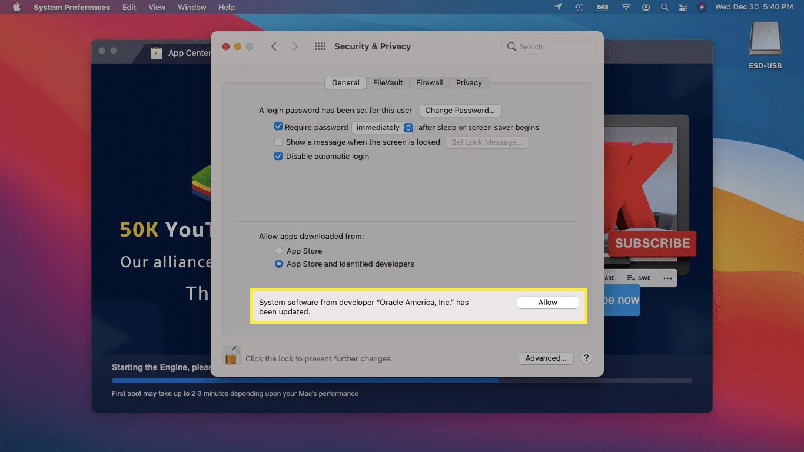Open Time Machine menu bar icon

579,7
